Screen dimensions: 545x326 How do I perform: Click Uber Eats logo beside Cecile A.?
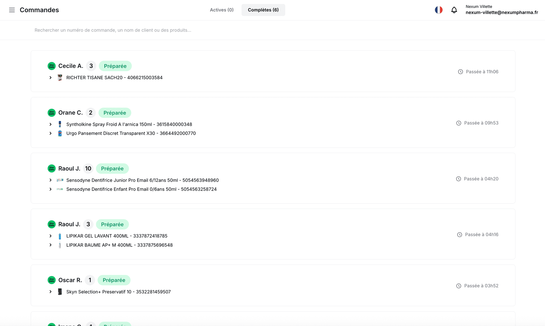[x=51, y=66]
